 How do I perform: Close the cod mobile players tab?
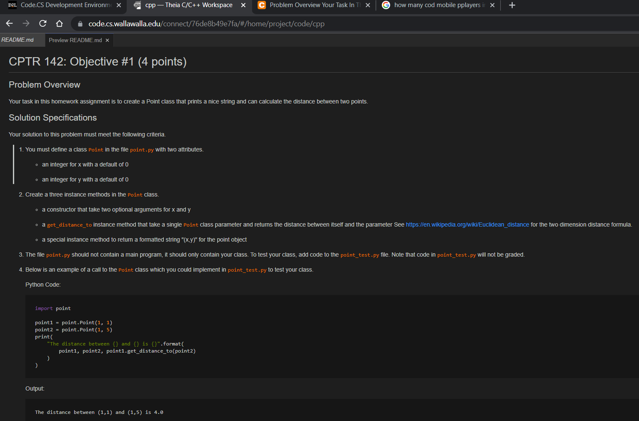pos(492,5)
